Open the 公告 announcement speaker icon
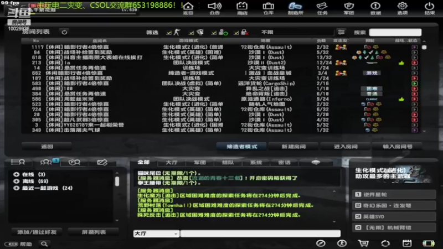The height and width of the screenshot is (249, 443). pyautogui.click(x=215, y=8)
